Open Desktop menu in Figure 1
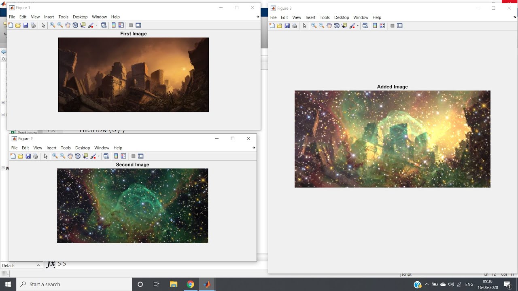This screenshot has width=518, height=291. tap(80, 17)
